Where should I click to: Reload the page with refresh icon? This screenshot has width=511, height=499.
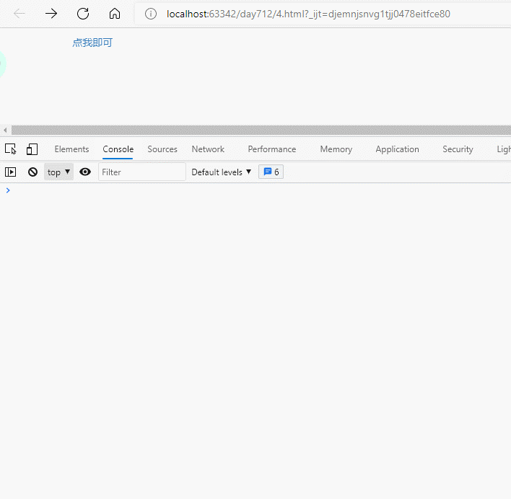click(83, 14)
